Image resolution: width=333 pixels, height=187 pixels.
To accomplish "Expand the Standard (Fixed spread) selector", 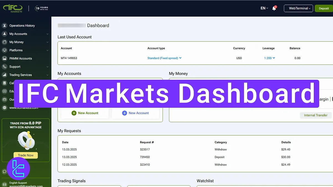I will coord(165,58).
